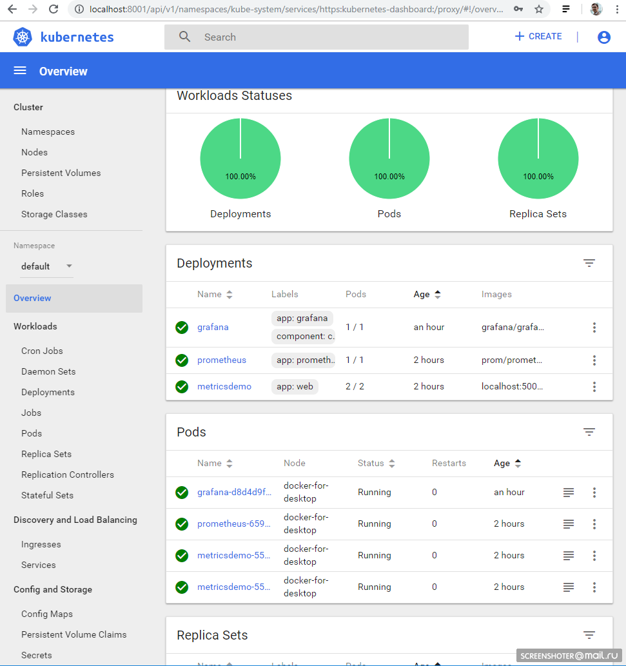Viewport: 626px width, 666px height.
Task: Open Secrets in sidebar
Action: pyautogui.click(x=37, y=655)
